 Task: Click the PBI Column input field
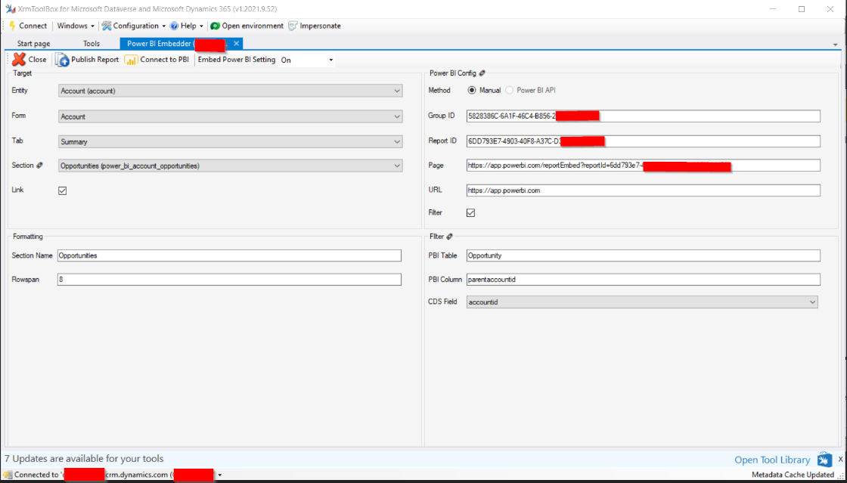point(644,280)
